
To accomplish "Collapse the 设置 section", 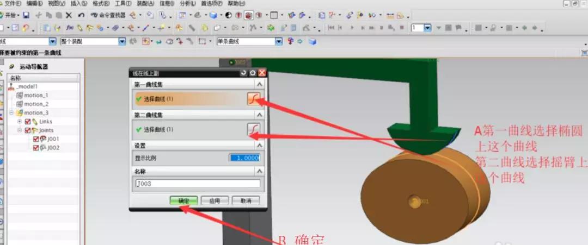I will click(x=259, y=146).
